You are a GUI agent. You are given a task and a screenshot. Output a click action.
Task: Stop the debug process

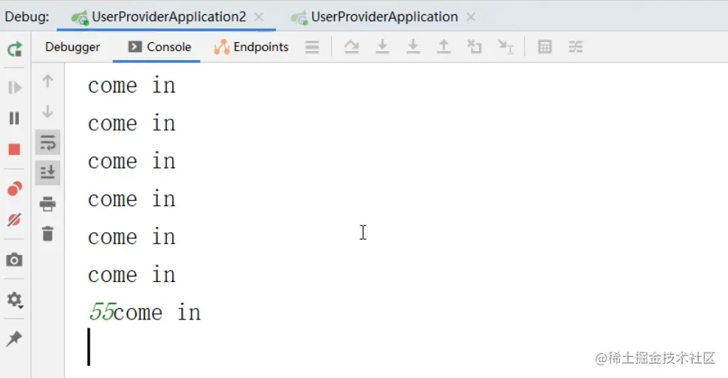click(x=14, y=150)
